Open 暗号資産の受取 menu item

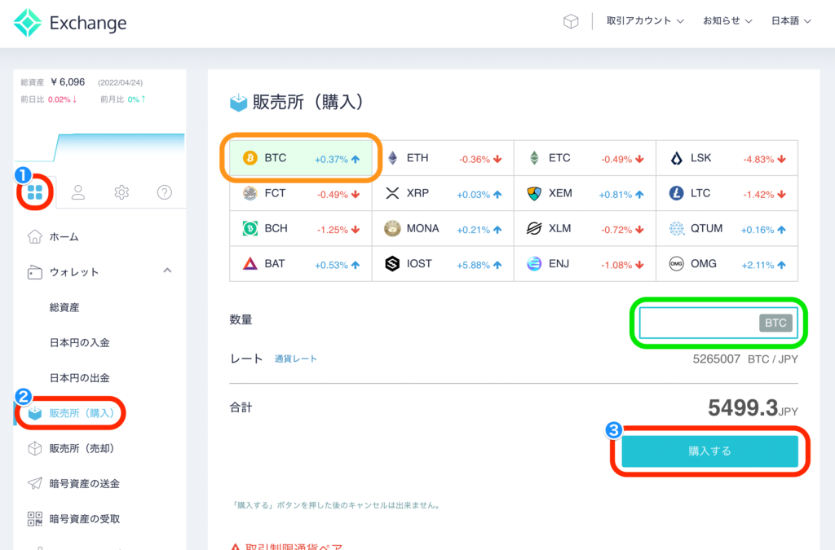[73, 518]
